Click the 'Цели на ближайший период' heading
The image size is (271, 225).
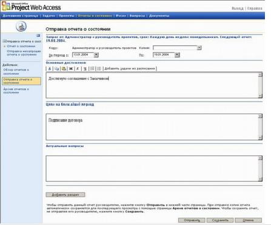[x=70, y=104]
